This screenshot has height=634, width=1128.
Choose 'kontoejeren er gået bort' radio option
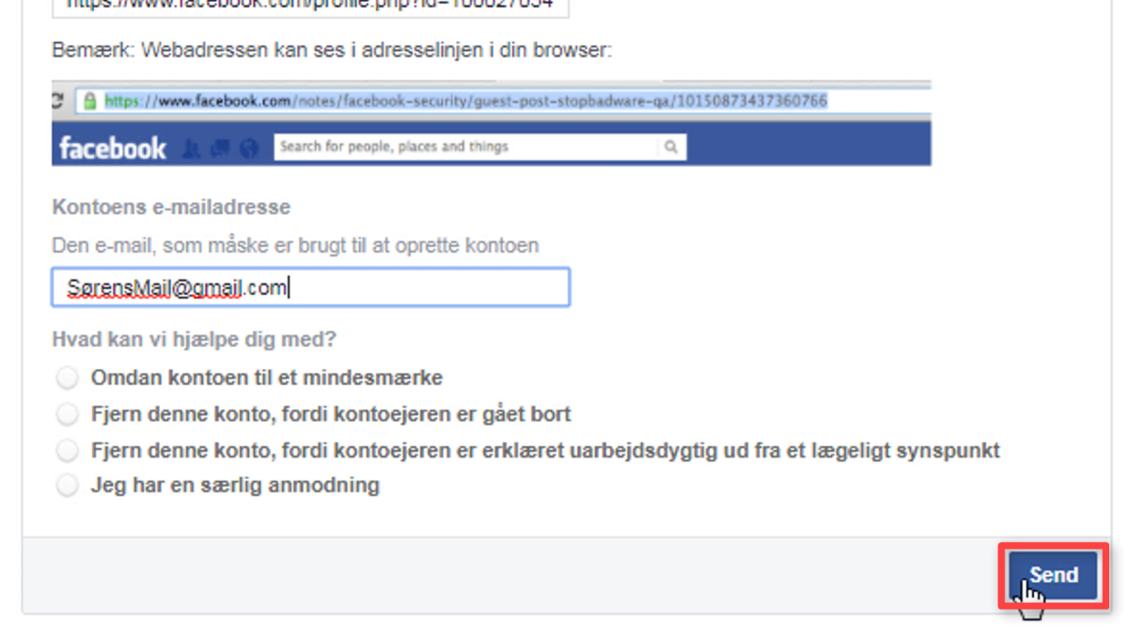point(67,414)
